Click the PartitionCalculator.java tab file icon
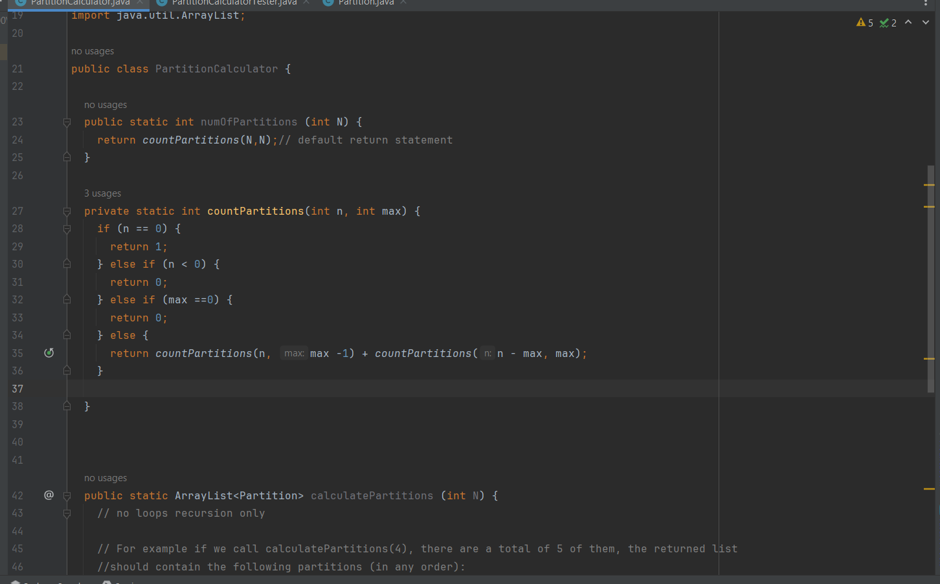940x584 pixels. [x=19, y=3]
